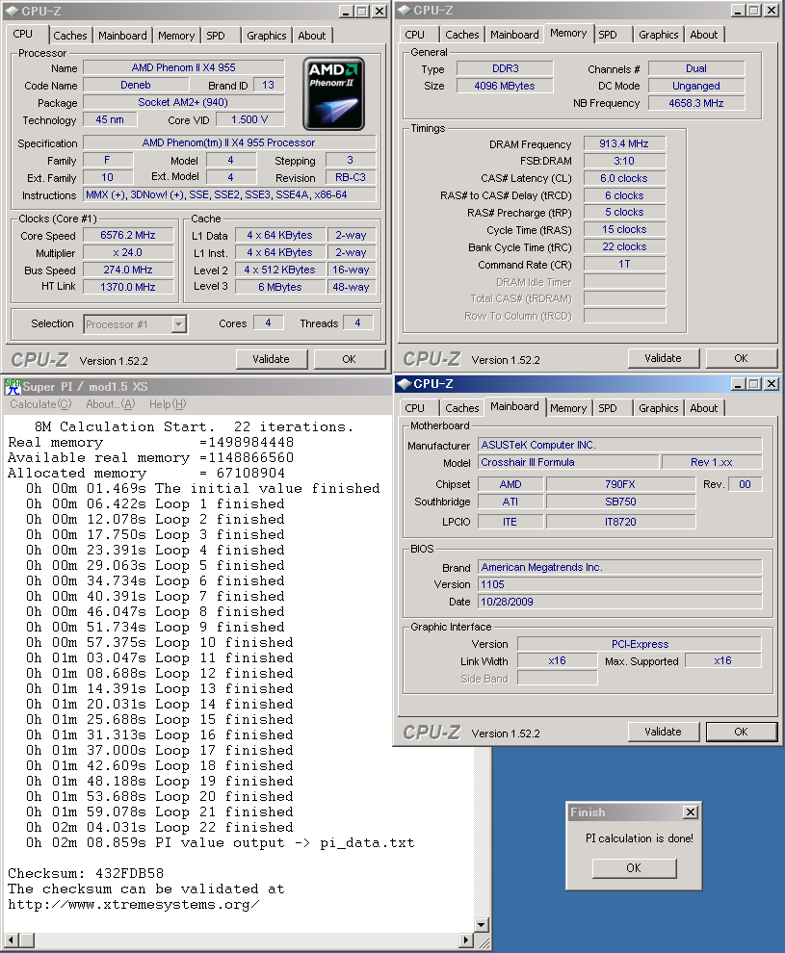This screenshot has width=785, height=953.
Task: Switch to the About tab in the Memory window
Action: coord(703,34)
